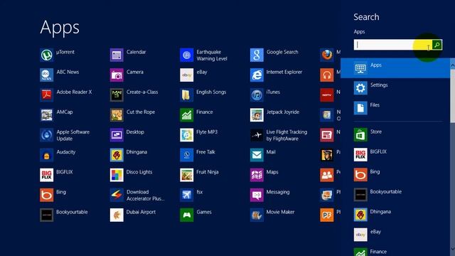Open Flyte MP3 app icon
The image size is (455, 256).
(x=186, y=135)
